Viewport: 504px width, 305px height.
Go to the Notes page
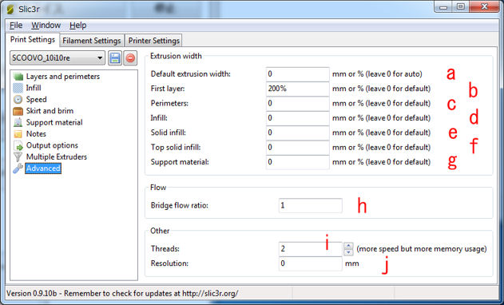(36, 133)
